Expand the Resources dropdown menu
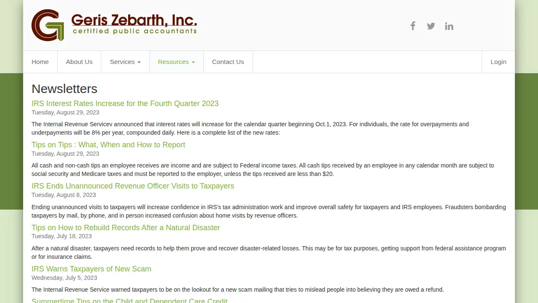This screenshot has height=303, width=538. tap(177, 62)
